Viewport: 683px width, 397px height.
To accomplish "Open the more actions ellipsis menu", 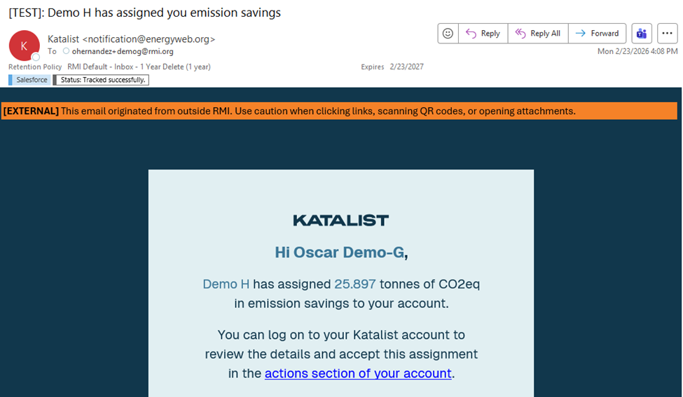I will click(x=667, y=34).
